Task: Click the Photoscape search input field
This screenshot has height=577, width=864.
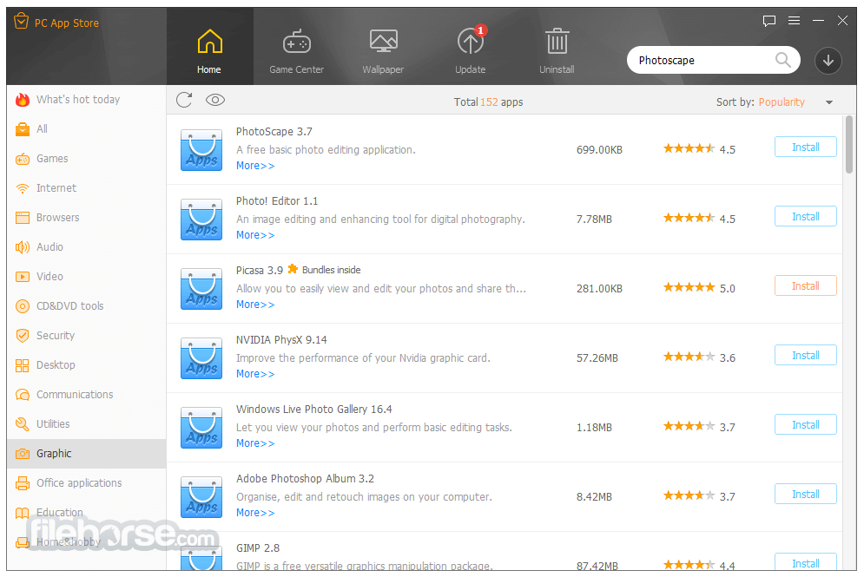Action: coord(699,61)
